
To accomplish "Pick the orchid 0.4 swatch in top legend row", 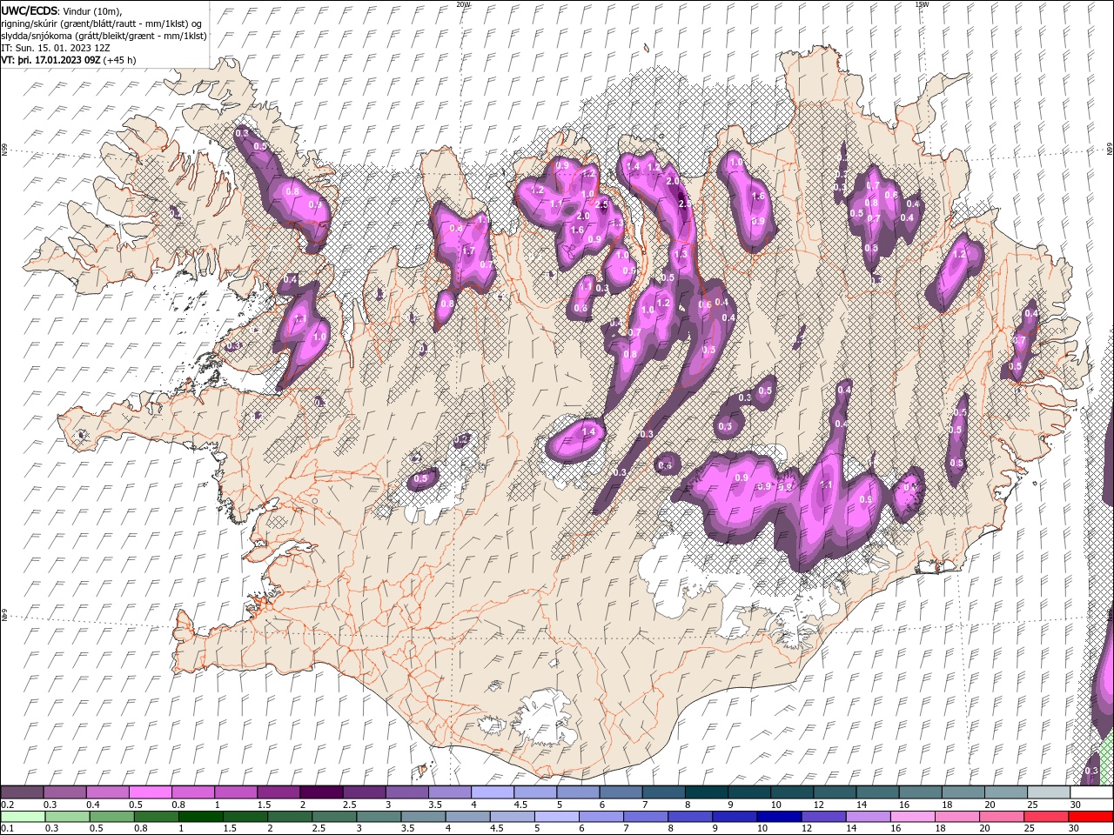I will pyautogui.click(x=107, y=792).
